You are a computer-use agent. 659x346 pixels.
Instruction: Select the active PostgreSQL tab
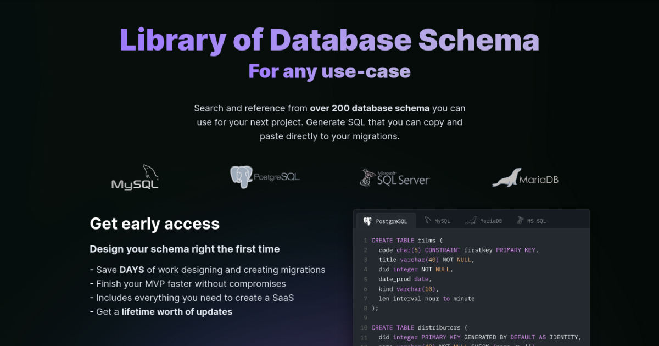click(x=386, y=220)
